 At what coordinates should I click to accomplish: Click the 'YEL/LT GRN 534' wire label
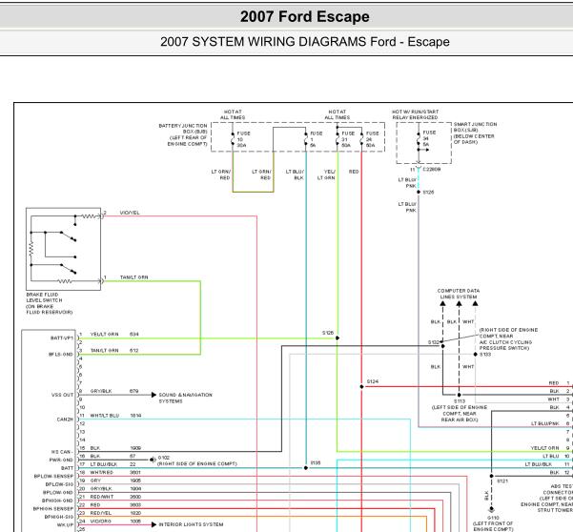(114, 334)
